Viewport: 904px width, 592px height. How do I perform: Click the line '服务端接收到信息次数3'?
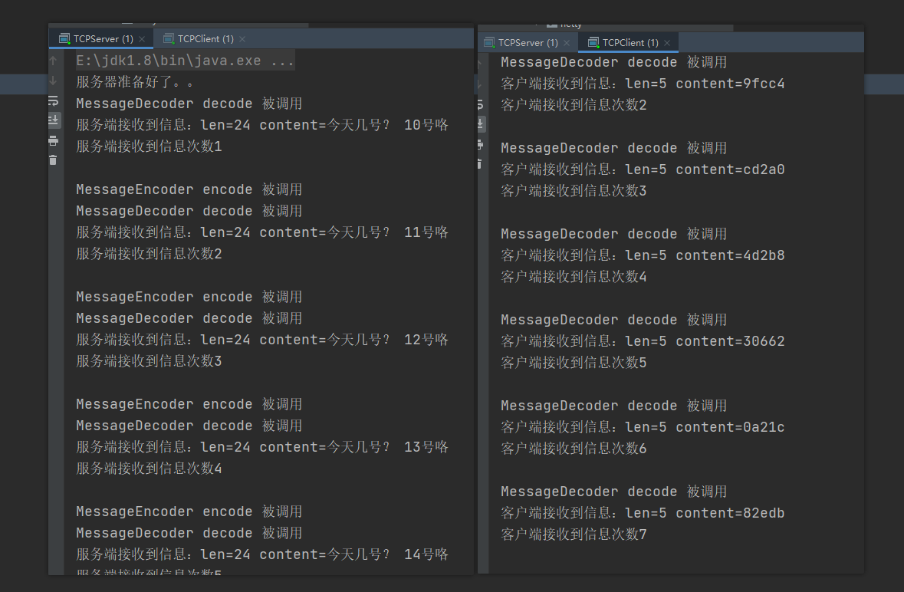point(149,361)
